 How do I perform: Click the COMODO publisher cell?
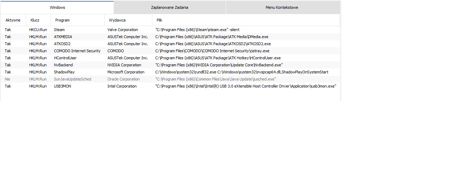click(116, 51)
